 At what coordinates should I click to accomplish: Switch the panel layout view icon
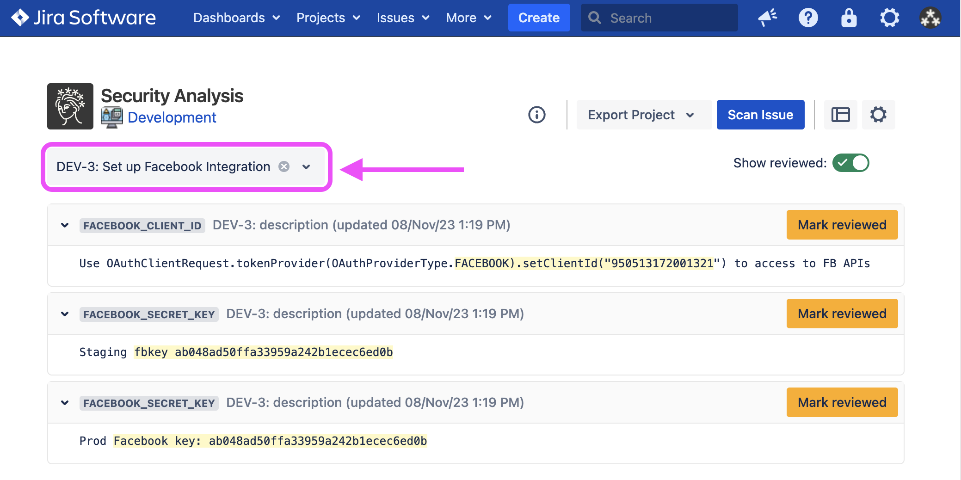click(x=840, y=115)
